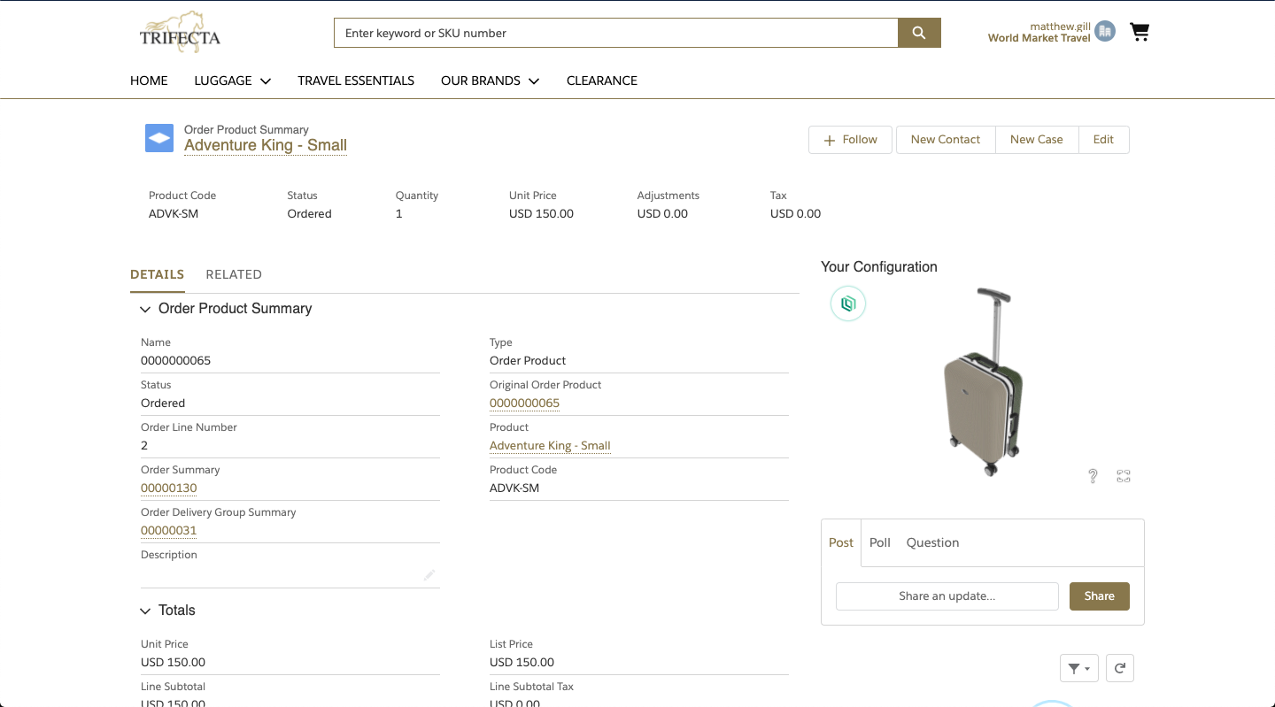Open order summary 00000130 link
The image size is (1275, 707).
click(169, 488)
